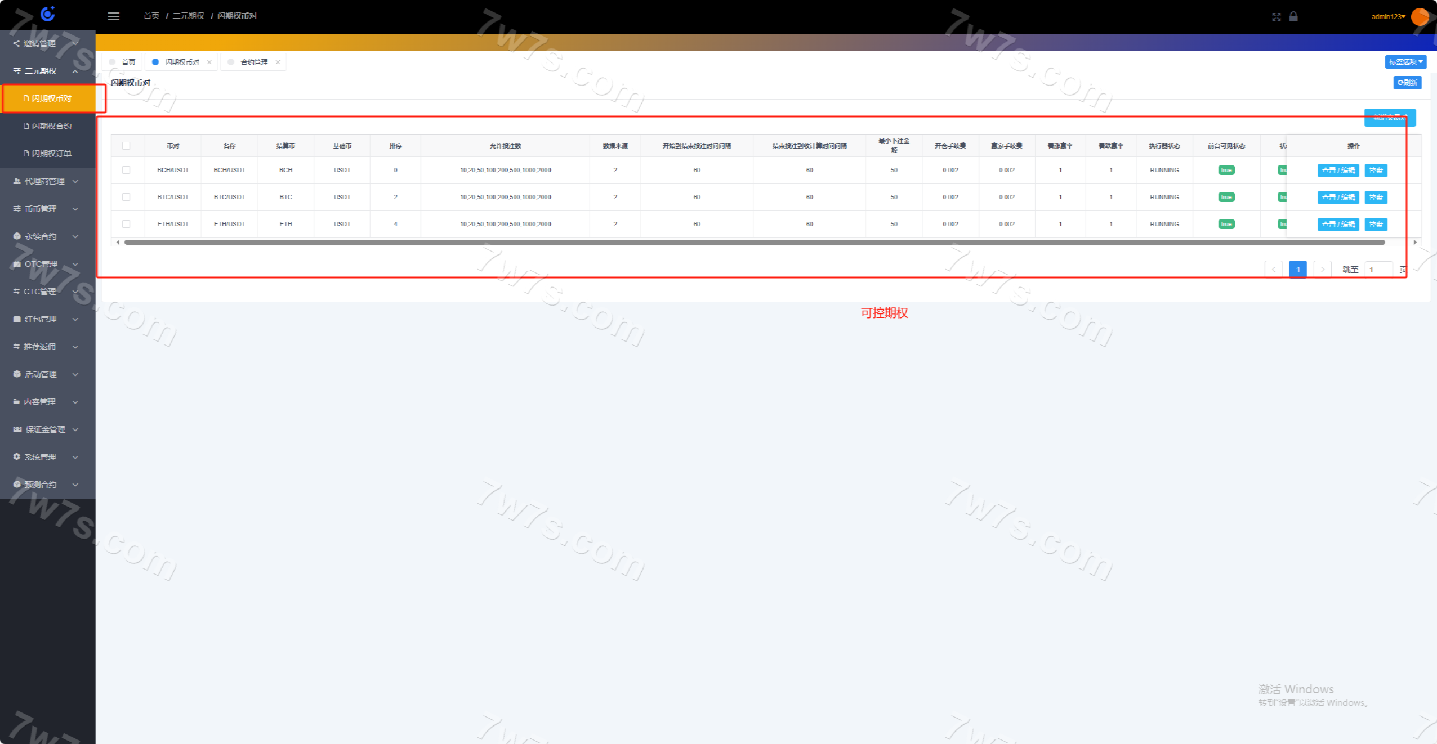Check the BTC/USDT row checkbox
Image resolution: width=1437 pixels, height=744 pixels.
click(x=126, y=197)
